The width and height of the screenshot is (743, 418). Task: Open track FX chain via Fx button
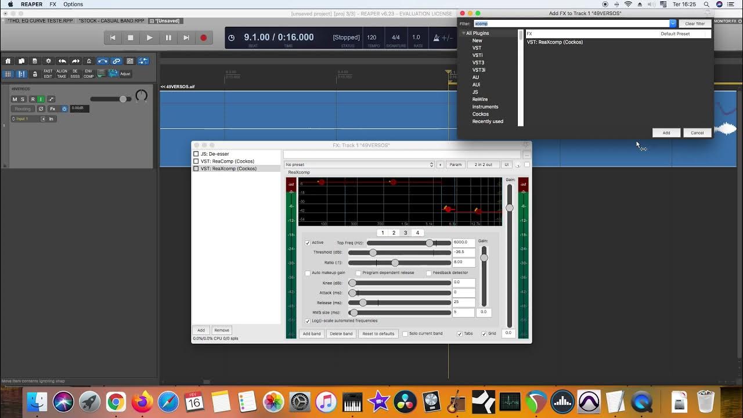tap(53, 109)
